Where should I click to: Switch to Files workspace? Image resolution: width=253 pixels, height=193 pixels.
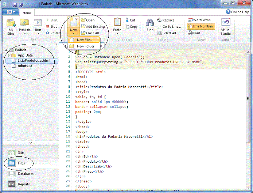click(x=31, y=163)
